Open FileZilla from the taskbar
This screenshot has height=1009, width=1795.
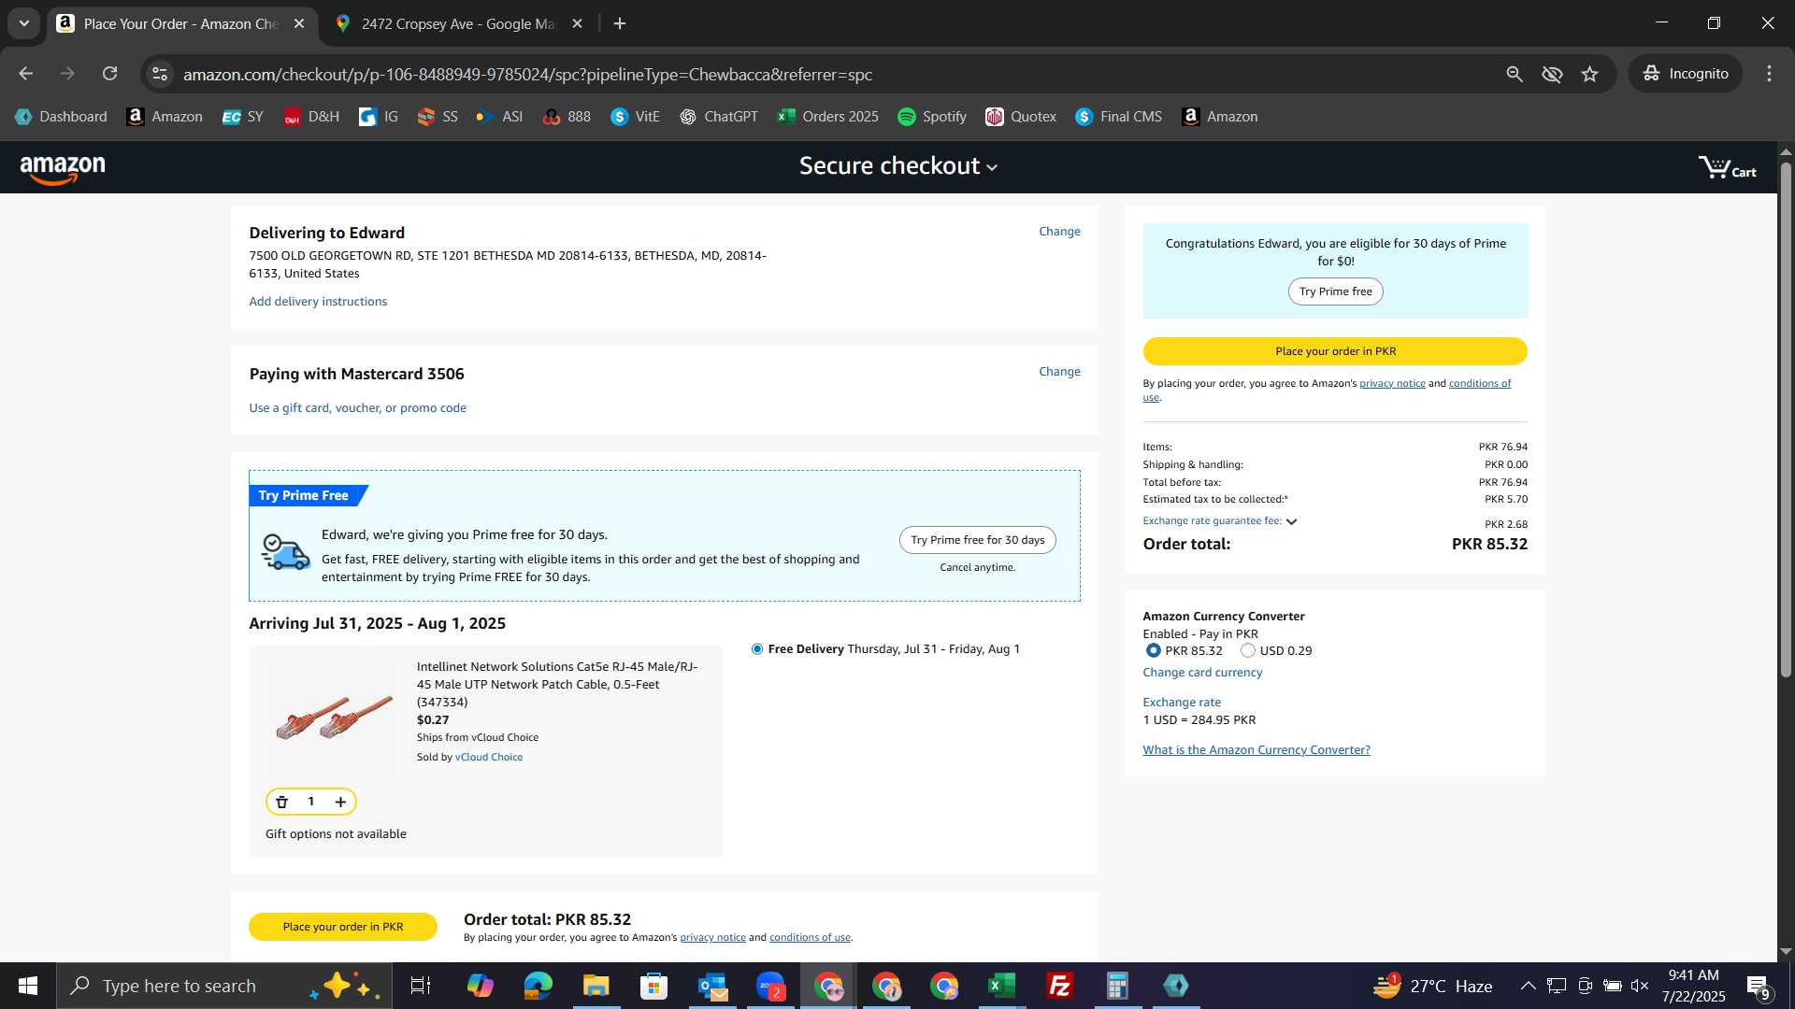(1059, 986)
